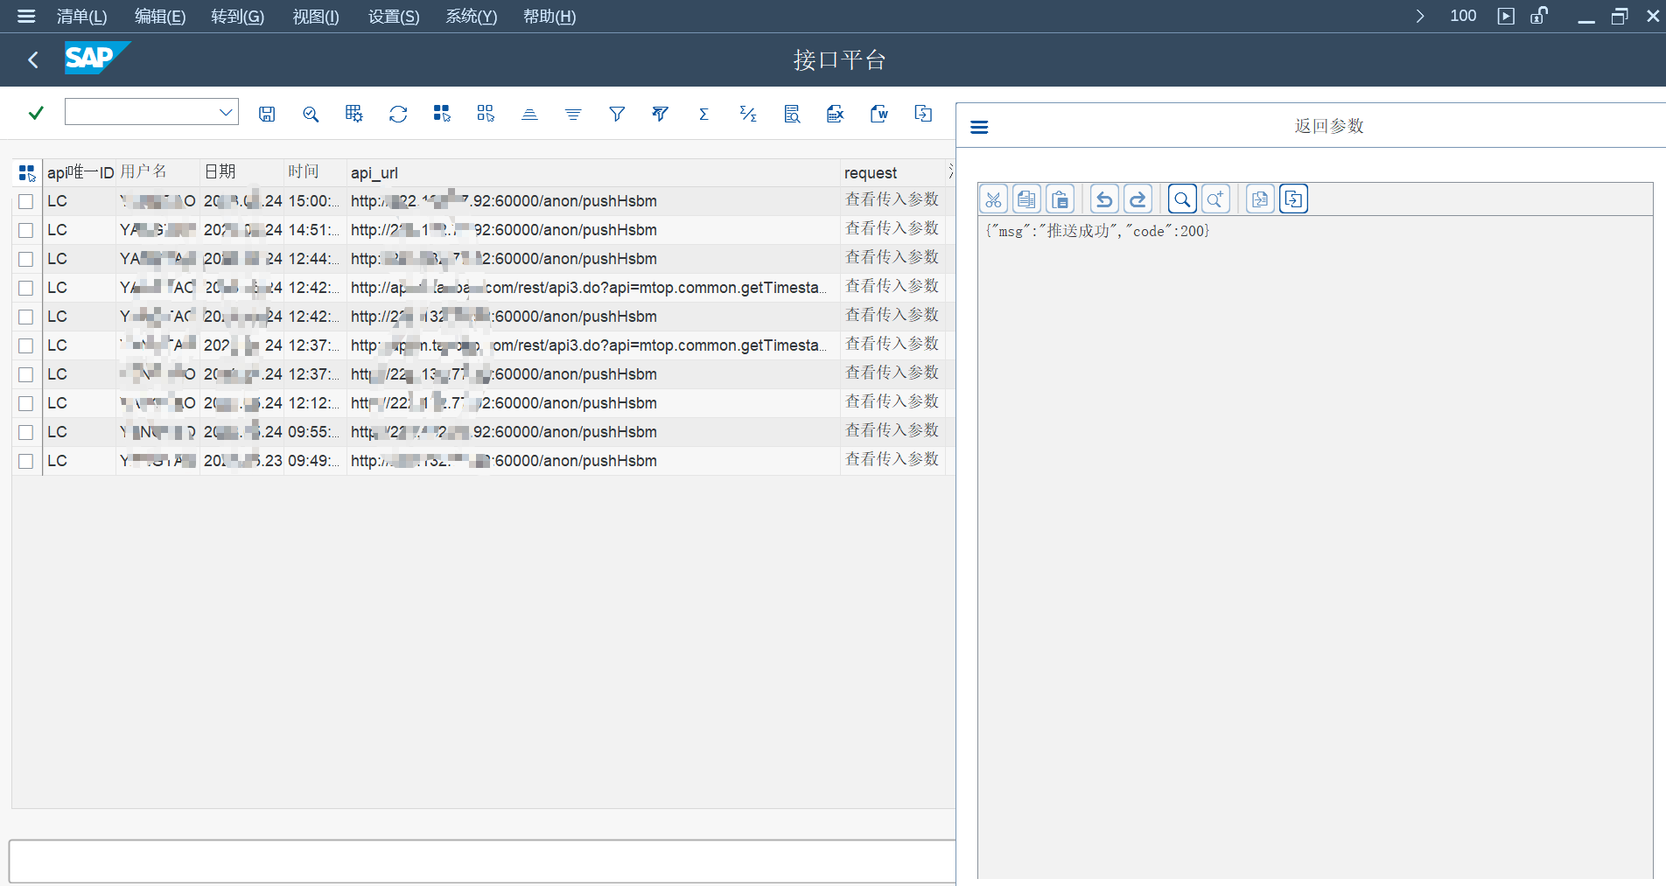Click the cut scissors icon in return panel
The height and width of the screenshot is (886, 1666).
994,199
